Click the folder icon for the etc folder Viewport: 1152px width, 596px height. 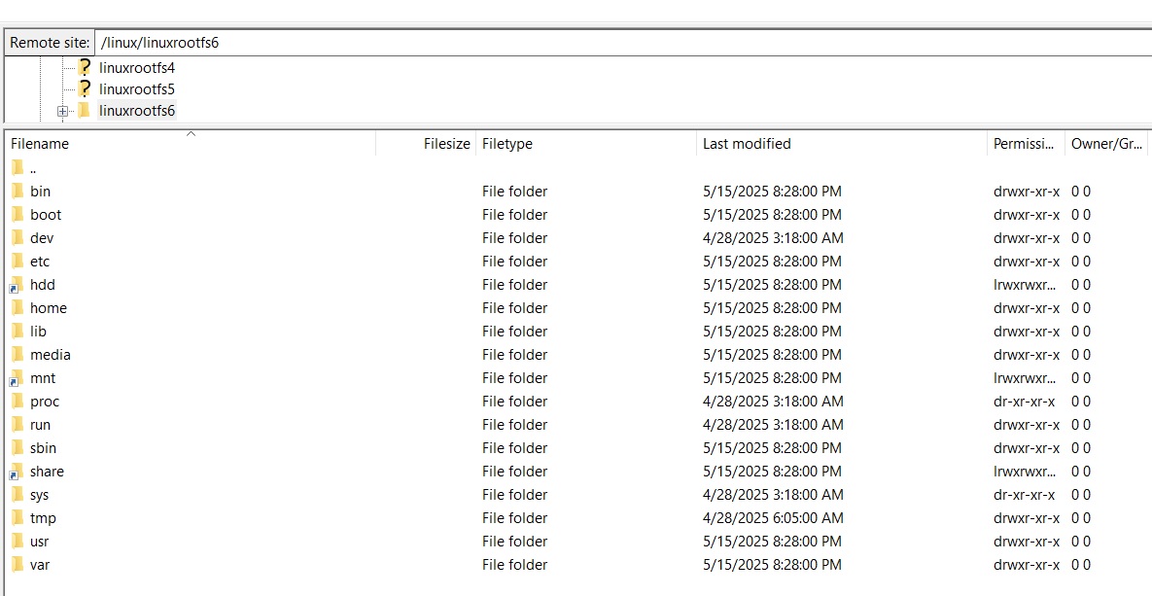pos(17,261)
